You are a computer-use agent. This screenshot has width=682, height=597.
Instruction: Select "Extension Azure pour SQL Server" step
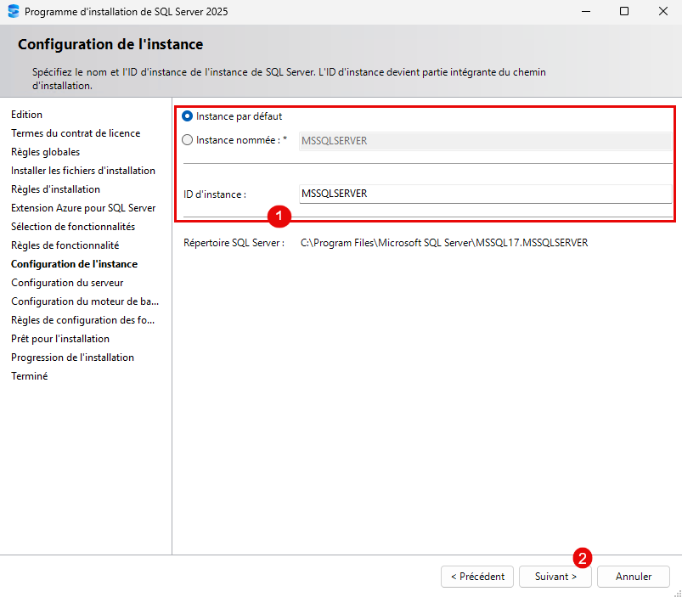tap(83, 208)
